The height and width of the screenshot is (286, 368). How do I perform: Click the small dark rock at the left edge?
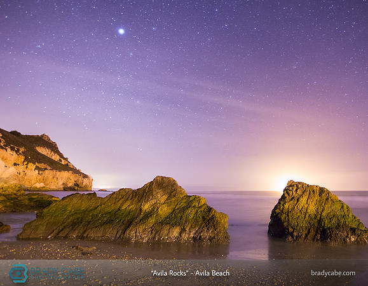pos(4,227)
